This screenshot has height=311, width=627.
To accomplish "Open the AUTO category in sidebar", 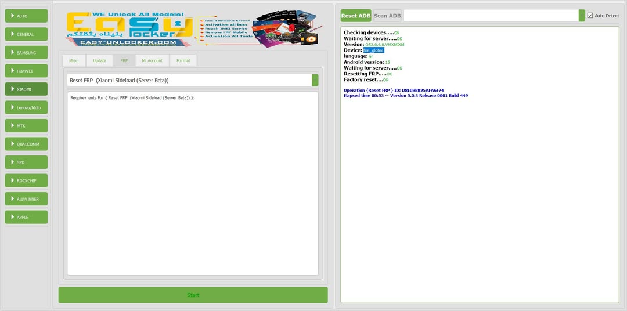I will click(26, 16).
